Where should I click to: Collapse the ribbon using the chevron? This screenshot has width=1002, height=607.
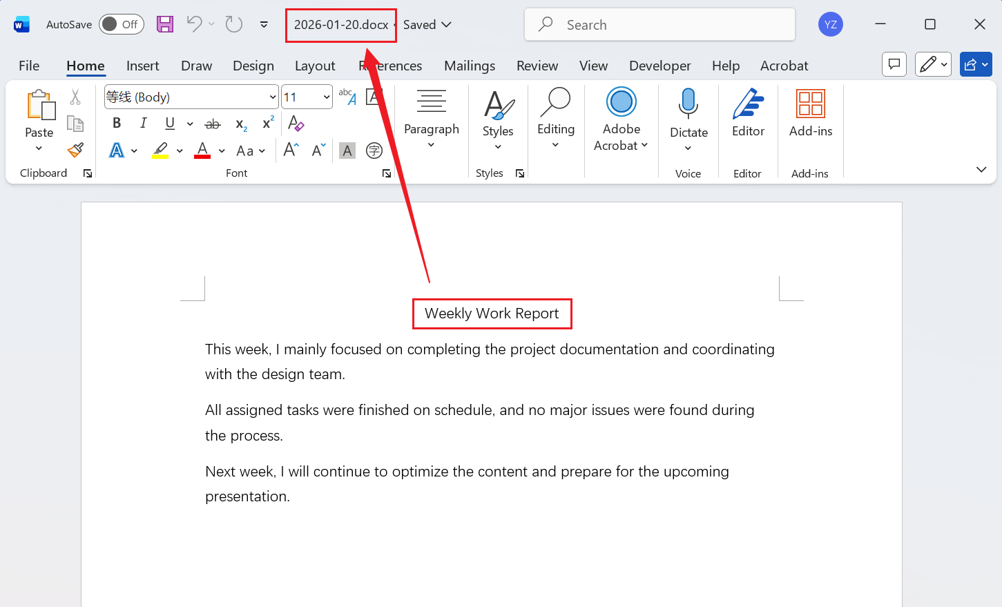981,170
